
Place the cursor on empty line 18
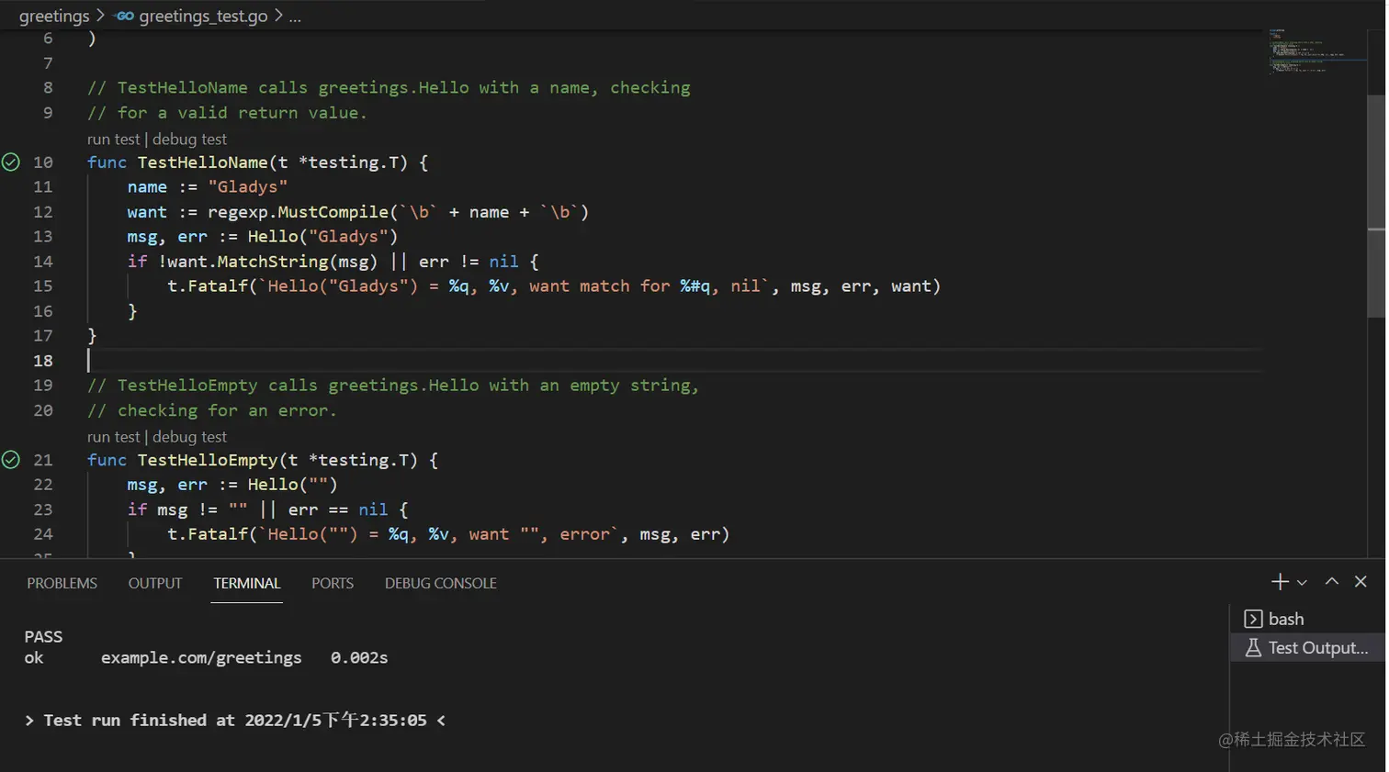coord(674,361)
